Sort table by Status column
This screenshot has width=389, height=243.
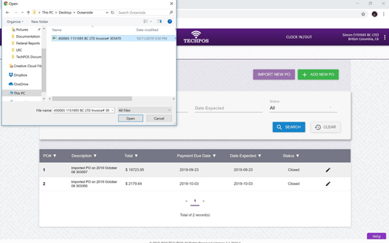point(290,156)
